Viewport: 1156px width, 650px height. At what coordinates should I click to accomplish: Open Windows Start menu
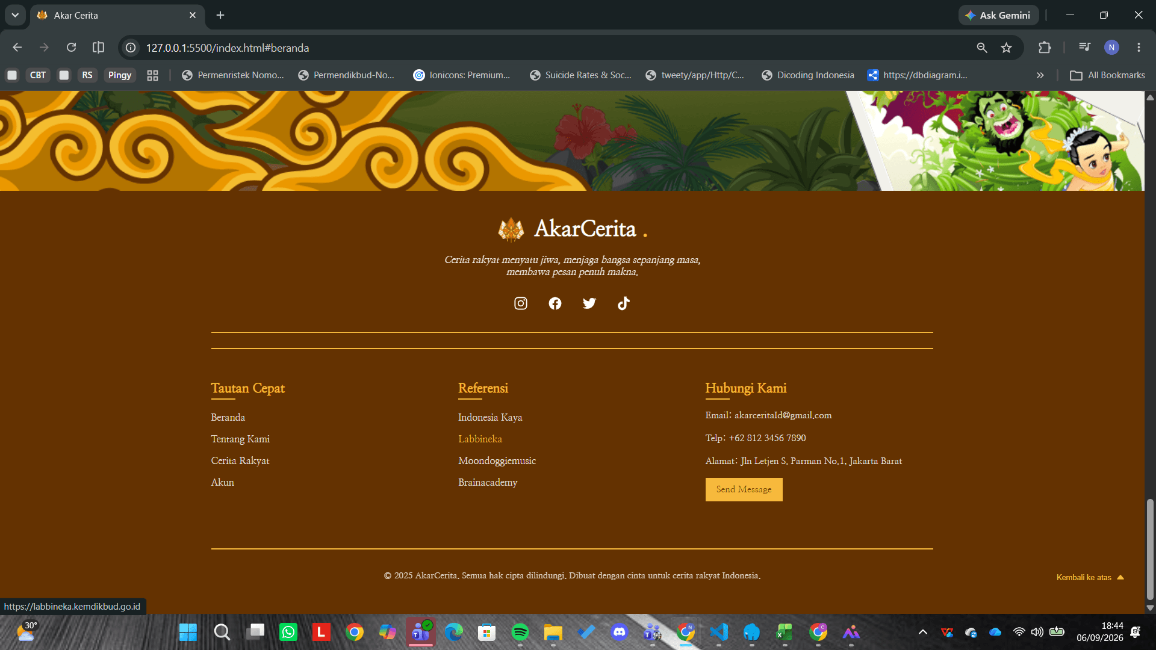tap(188, 632)
